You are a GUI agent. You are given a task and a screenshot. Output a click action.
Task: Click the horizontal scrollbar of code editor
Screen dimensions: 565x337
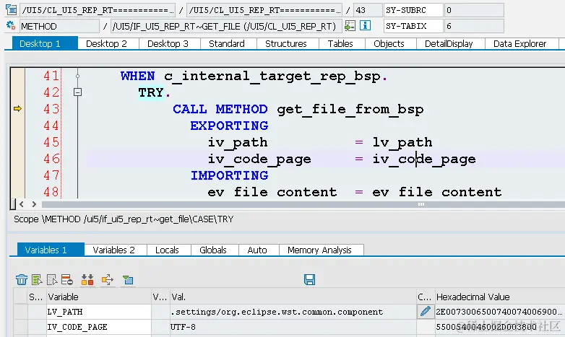click(303, 204)
